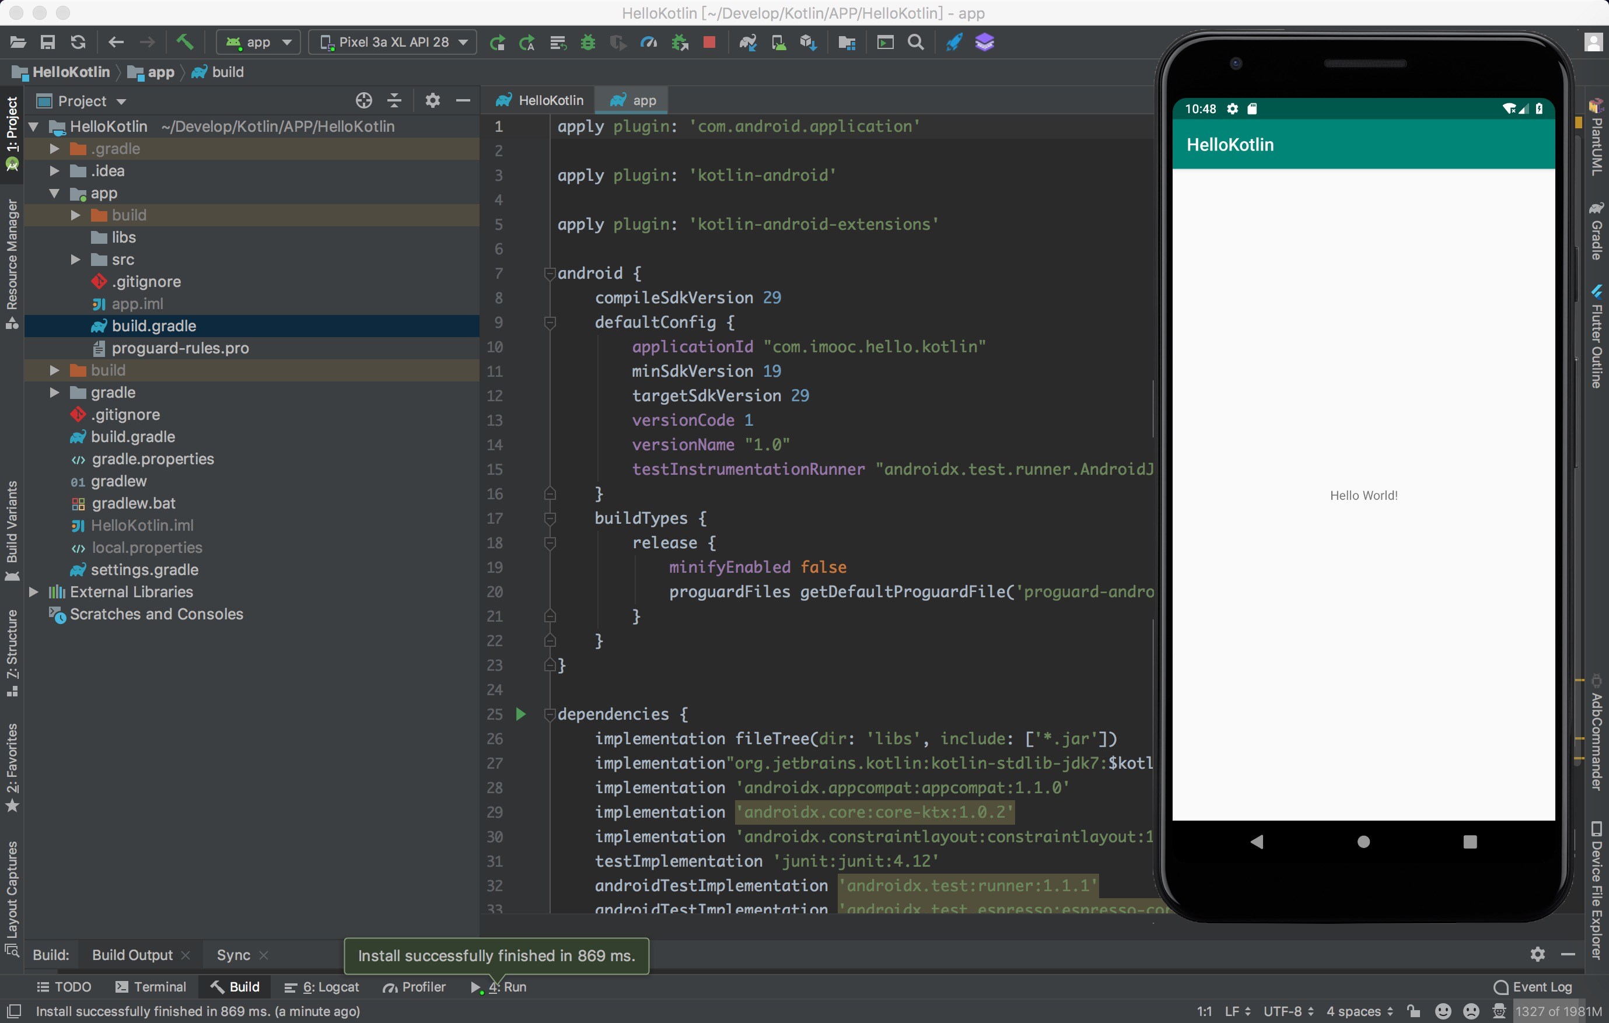Image resolution: width=1609 pixels, height=1023 pixels.
Task: Open the Build Output tab
Action: point(132,955)
